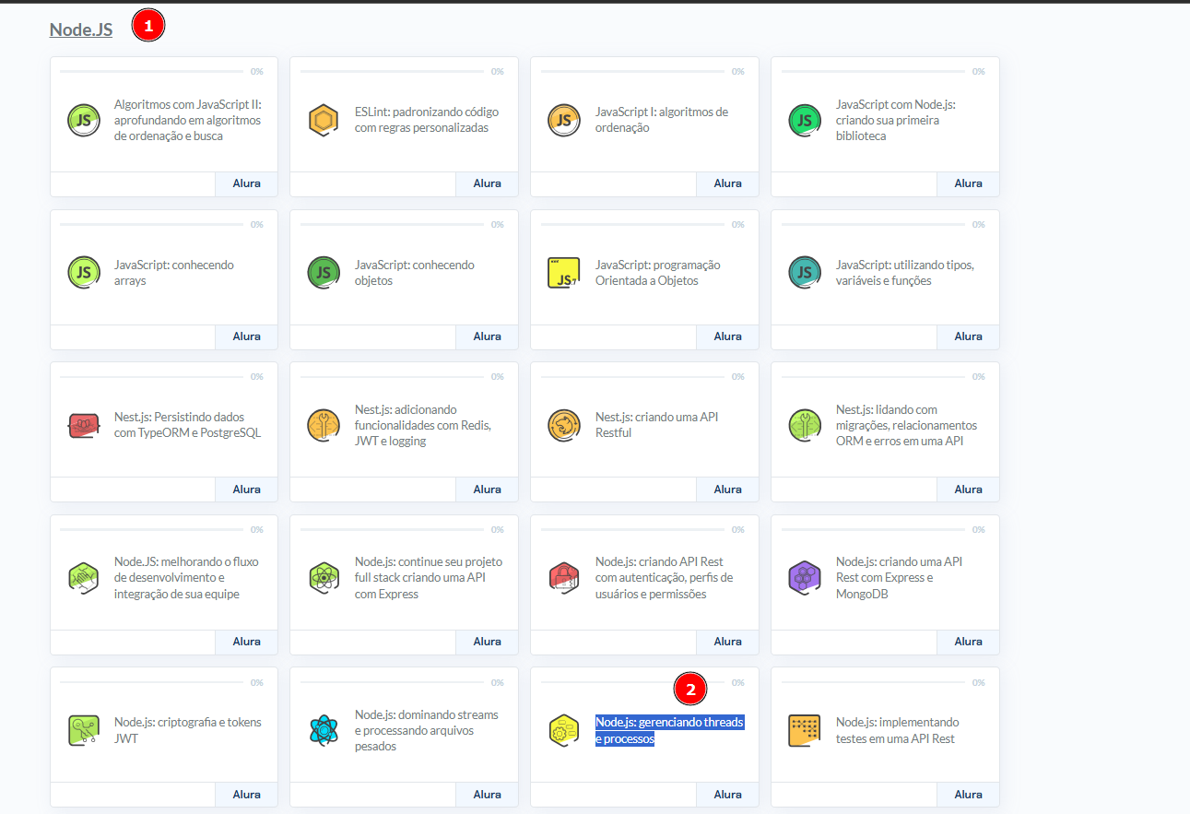Click the JavaScript I algoritmos de ordenação icon
This screenshot has width=1190, height=814.
[564, 121]
